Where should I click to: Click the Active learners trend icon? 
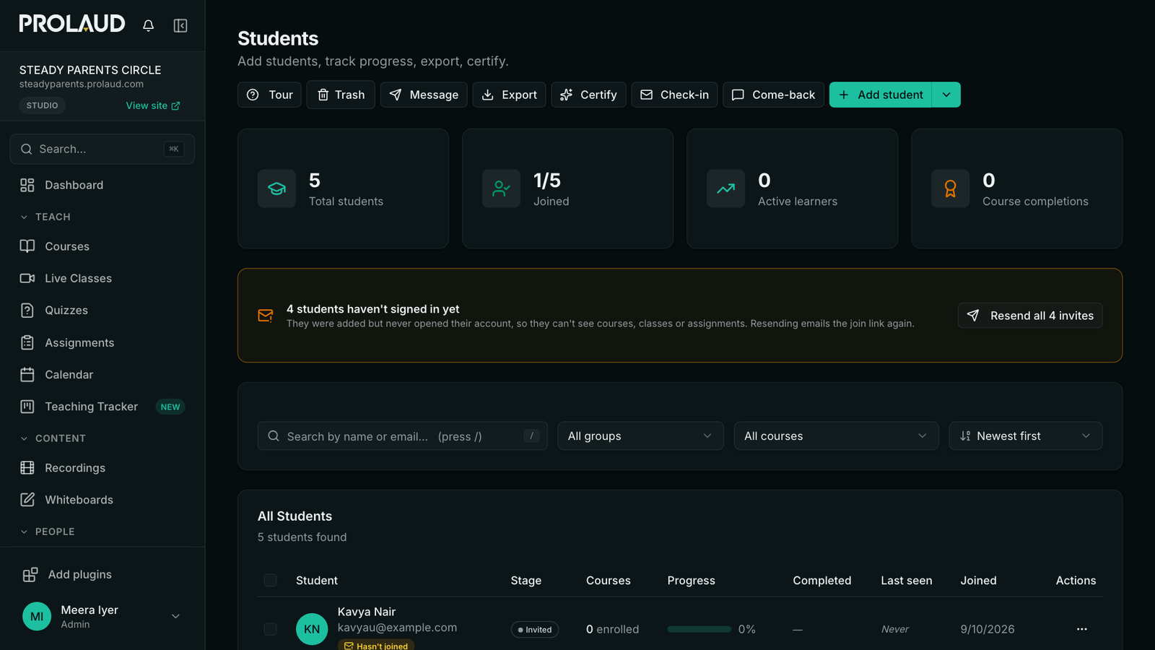point(725,188)
